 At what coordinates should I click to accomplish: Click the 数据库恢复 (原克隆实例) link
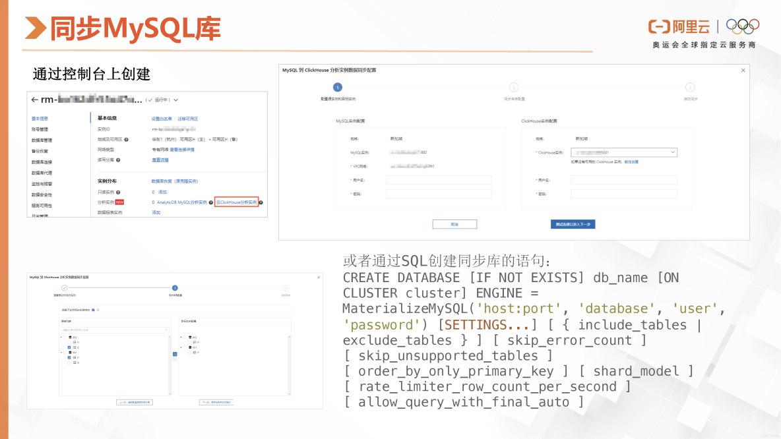coord(175,181)
